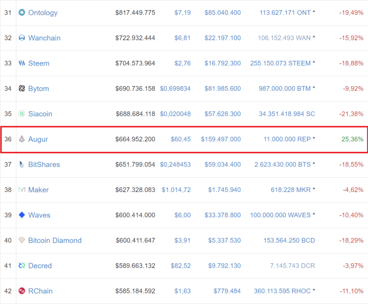This screenshot has height=304, width=368.
Task: Click supply 255.150.073 STEEM
Action: click(280, 63)
